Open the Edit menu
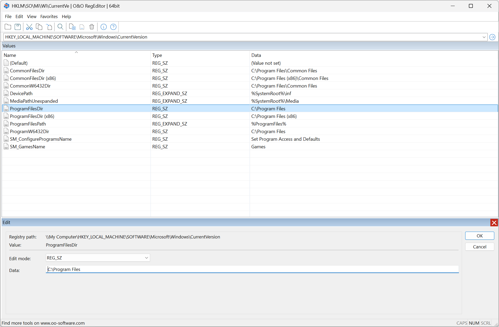Viewport: 499px width, 327px height. tap(19, 17)
